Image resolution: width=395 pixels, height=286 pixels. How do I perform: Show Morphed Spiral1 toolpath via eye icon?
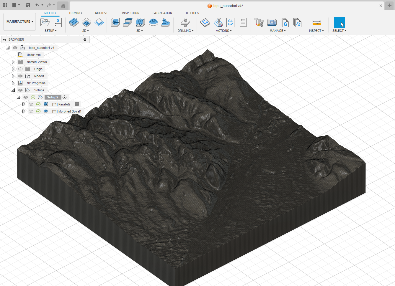[31, 111]
